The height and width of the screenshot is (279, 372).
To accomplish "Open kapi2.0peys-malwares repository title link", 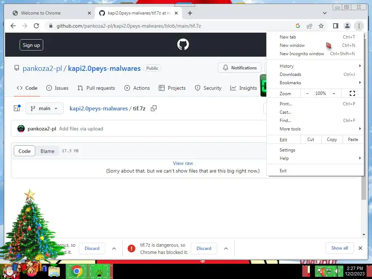I will click(104, 68).
